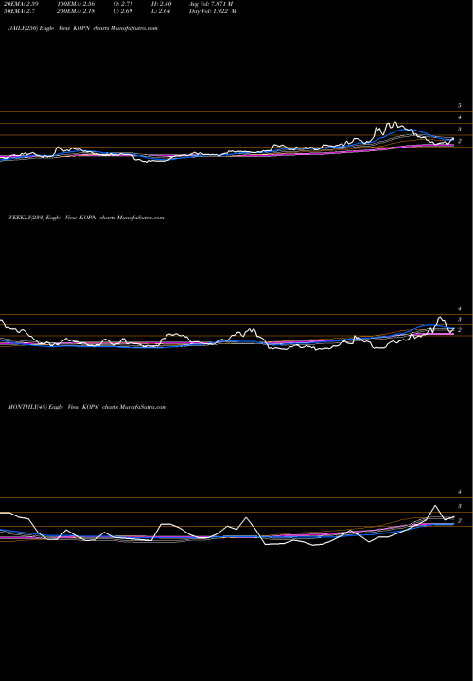The image size is (473, 681).
Task: Click price level 3 on the monthly chart axis
Action: (459, 506)
